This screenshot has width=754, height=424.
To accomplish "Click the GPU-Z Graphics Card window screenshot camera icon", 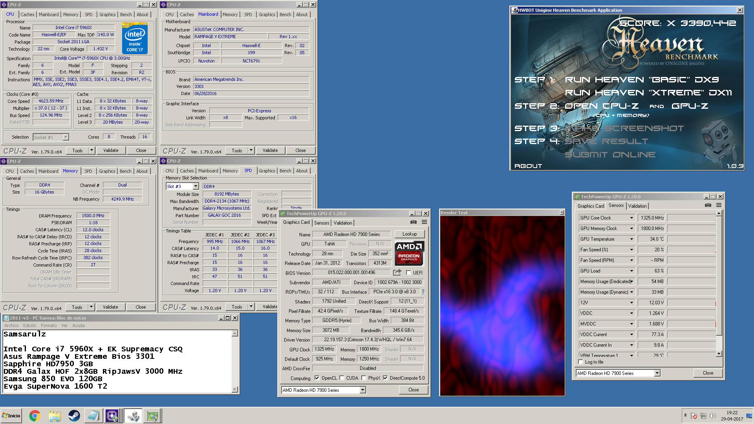I will pos(413,222).
